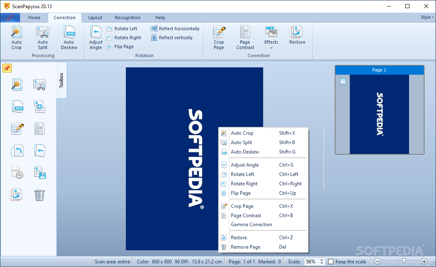Open the Style dropdown

[427, 17]
